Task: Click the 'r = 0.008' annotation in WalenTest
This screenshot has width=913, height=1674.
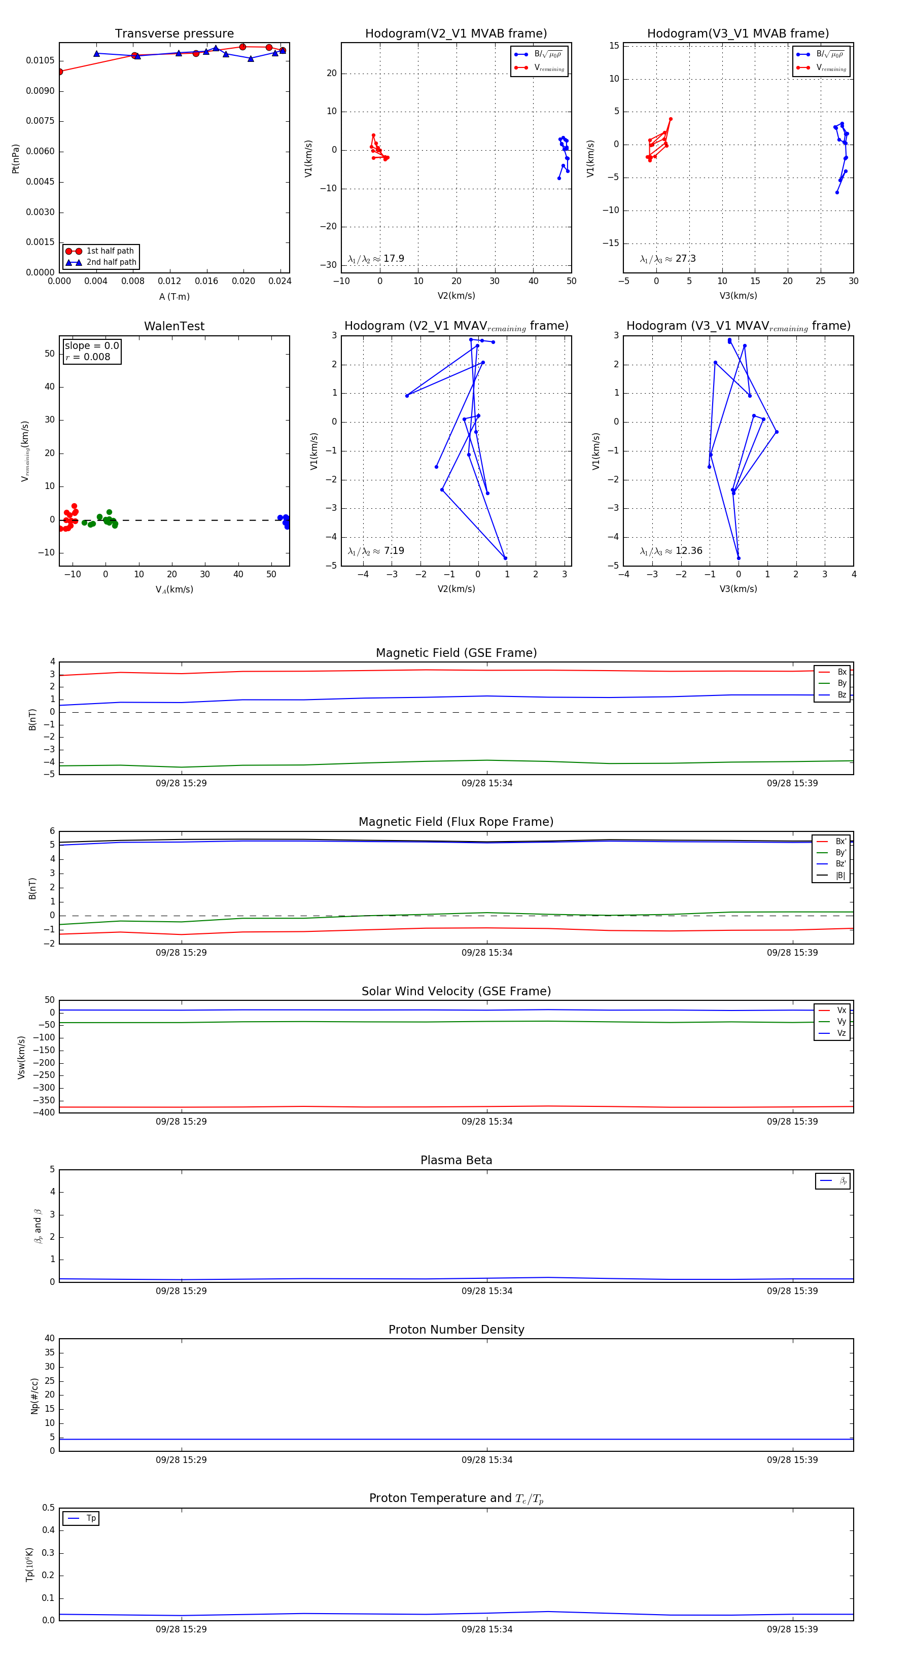Action: pyautogui.click(x=88, y=357)
